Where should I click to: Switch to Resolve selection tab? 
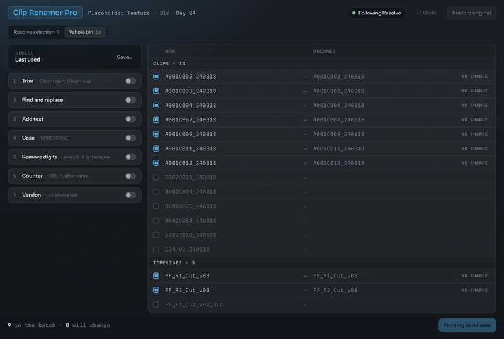coord(37,32)
